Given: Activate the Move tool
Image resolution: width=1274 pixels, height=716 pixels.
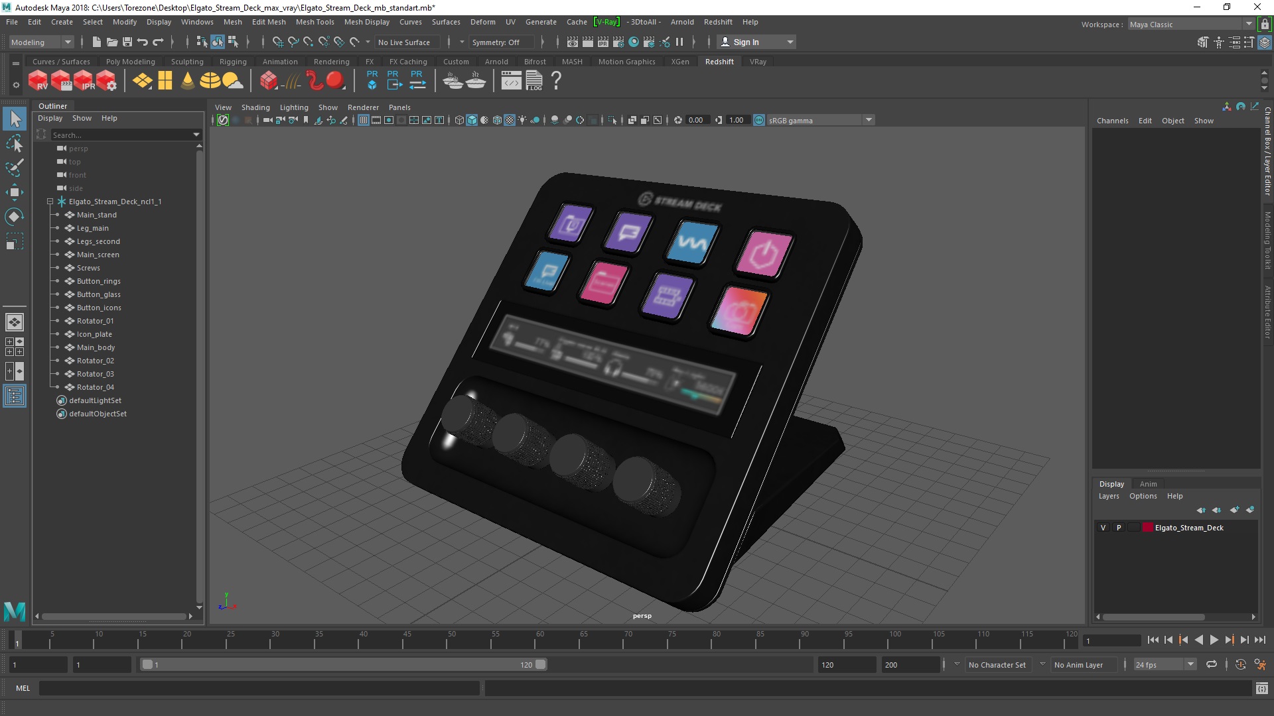Looking at the screenshot, I should [x=15, y=192].
